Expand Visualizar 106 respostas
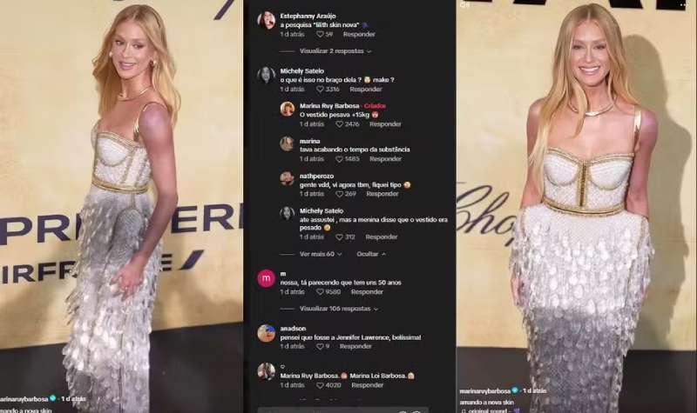Image resolution: width=697 pixels, height=413 pixels. [x=338, y=309]
